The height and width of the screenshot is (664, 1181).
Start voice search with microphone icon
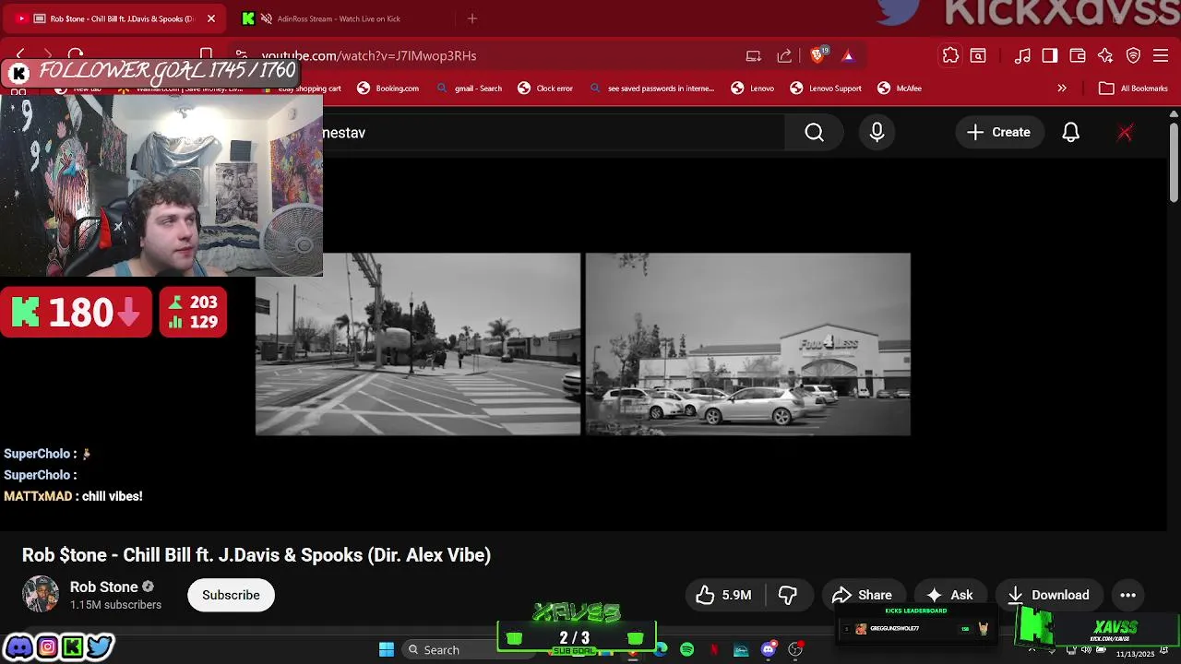point(877,133)
